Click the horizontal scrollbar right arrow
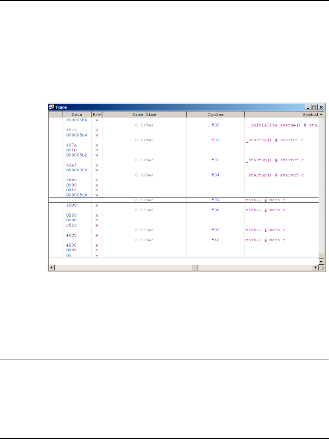Image resolution: width=329 pixels, height=439 pixels. (316, 267)
